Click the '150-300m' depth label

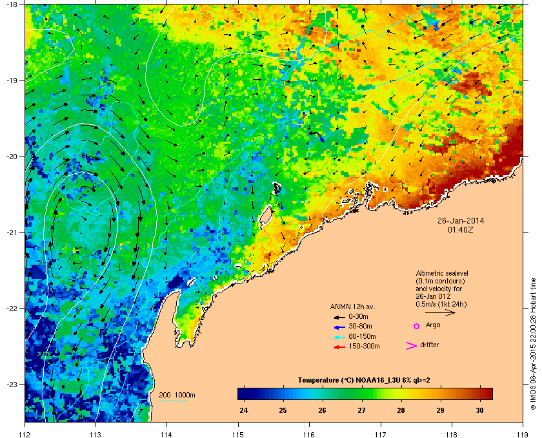click(364, 346)
